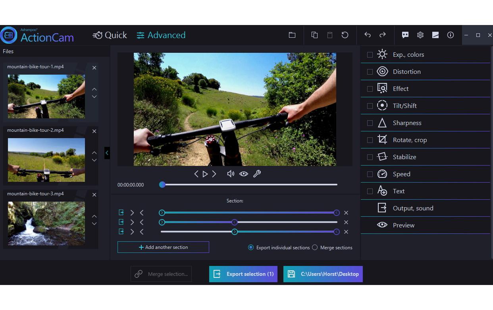Open the settings gear icon
Image resolution: width=493 pixels, height=310 pixels.
(x=420, y=35)
